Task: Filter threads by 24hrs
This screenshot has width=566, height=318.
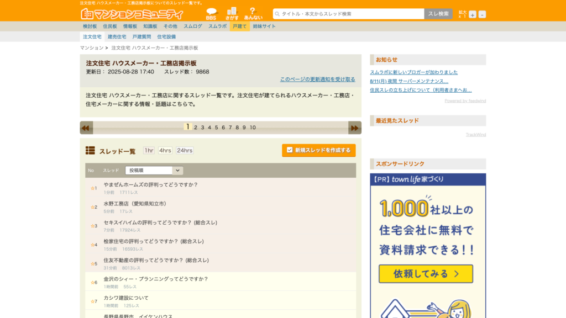Action: point(185,150)
